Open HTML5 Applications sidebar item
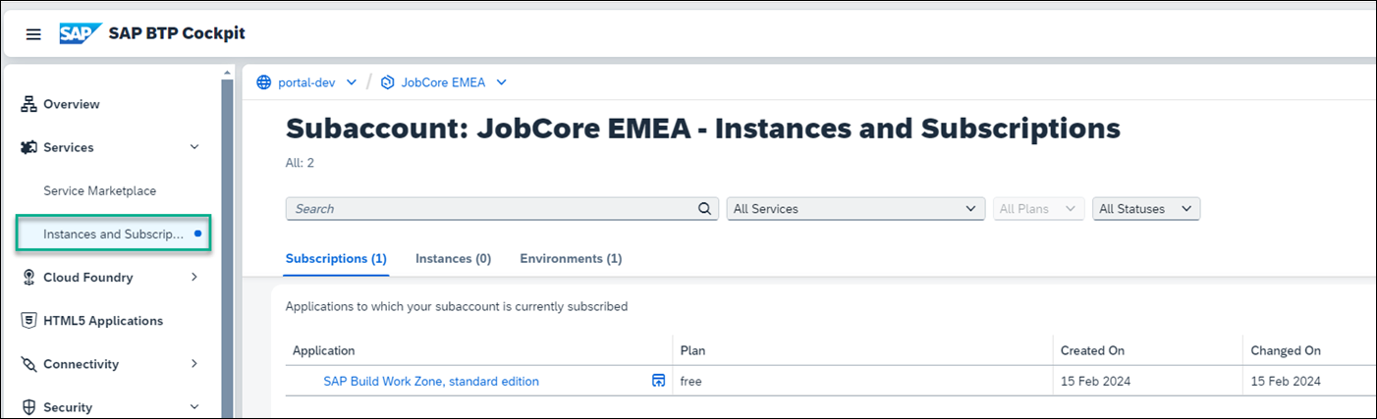The height and width of the screenshot is (419, 1377). click(103, 321)
